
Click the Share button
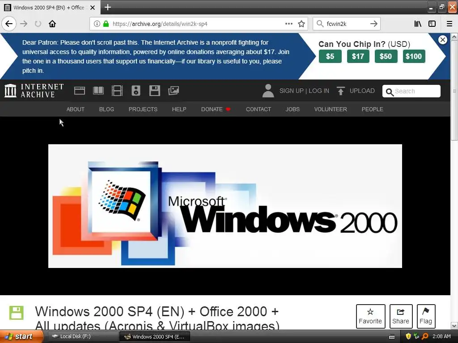pyautogui.click(x=401, y=316)
